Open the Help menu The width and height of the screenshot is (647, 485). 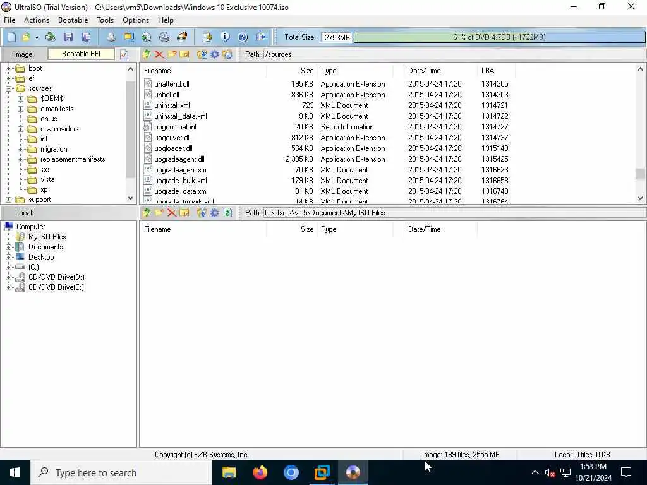pyautogui.click(x=166, y=20)
